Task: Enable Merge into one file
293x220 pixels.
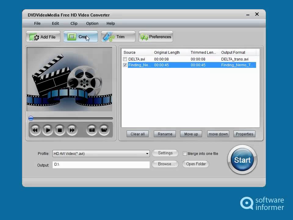Action: [x=185, y=154]
